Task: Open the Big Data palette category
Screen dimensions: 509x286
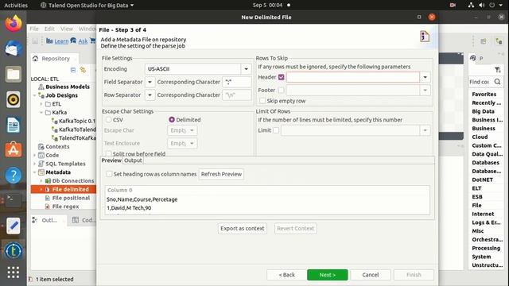Action: tap(483, 111)
